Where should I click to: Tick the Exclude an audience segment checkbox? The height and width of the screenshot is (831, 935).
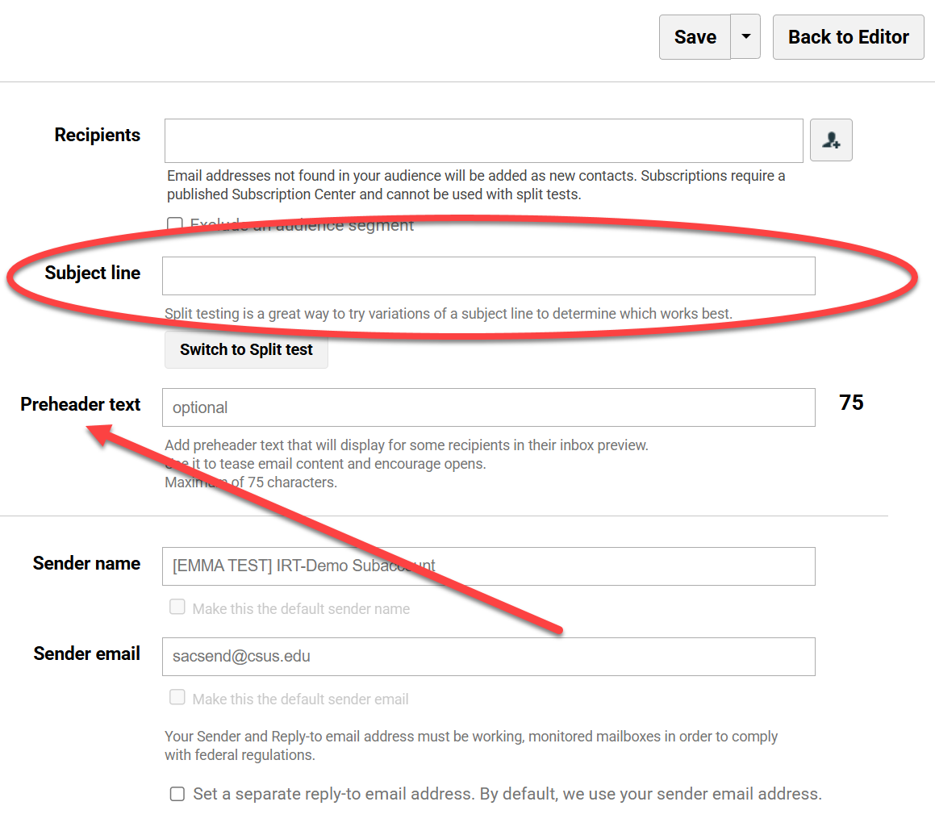coord(175,224)
